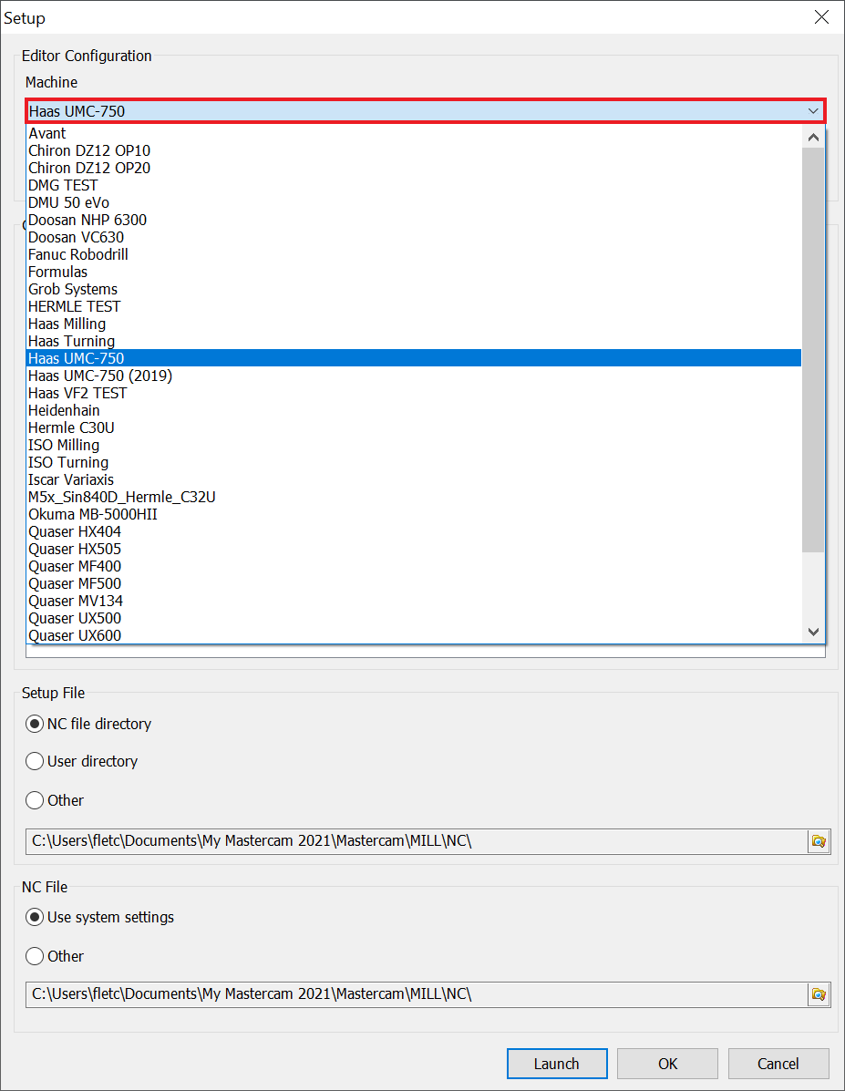Pick Fanuc Robodrill machine
The height and width of the screenshot is (1091, 845).
(414, 254)
